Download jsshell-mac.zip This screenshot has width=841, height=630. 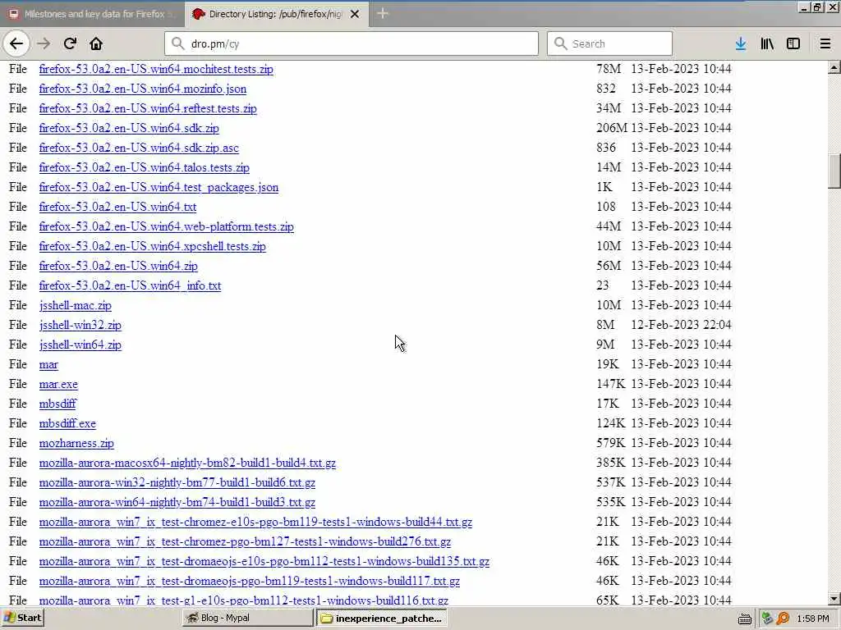tap(76, 305)
